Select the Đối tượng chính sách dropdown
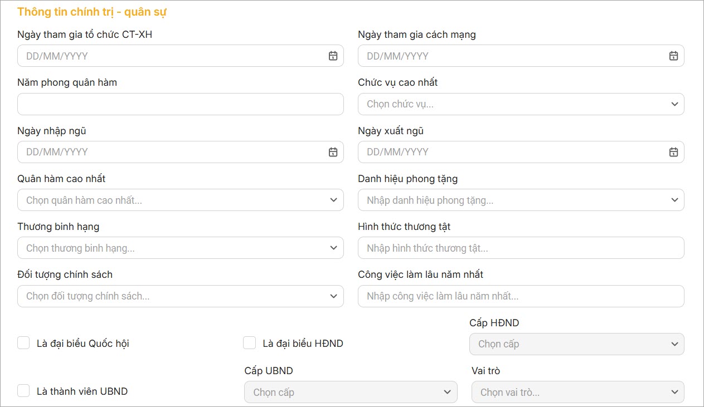 [181, 296]
